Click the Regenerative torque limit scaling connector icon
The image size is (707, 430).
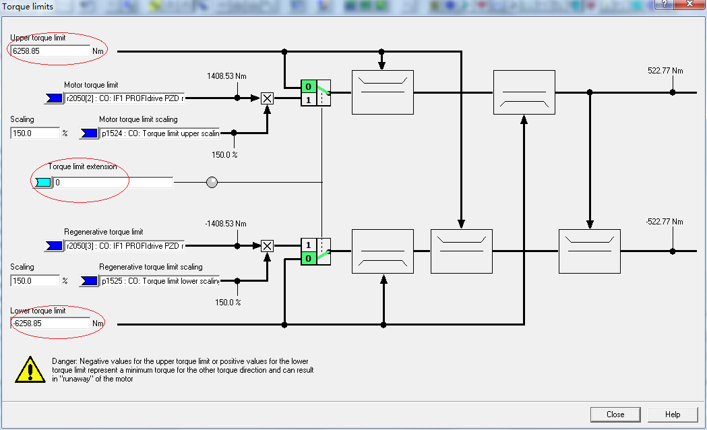coord(89,280)
